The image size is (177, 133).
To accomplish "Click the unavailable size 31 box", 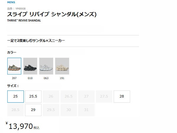I will 86,110.
